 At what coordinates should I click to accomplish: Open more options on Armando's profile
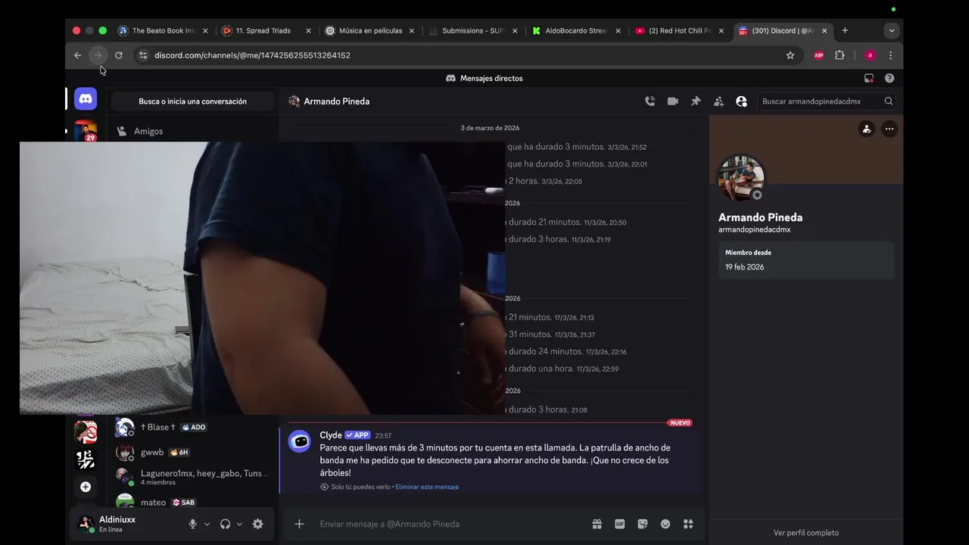pos(890,129)
